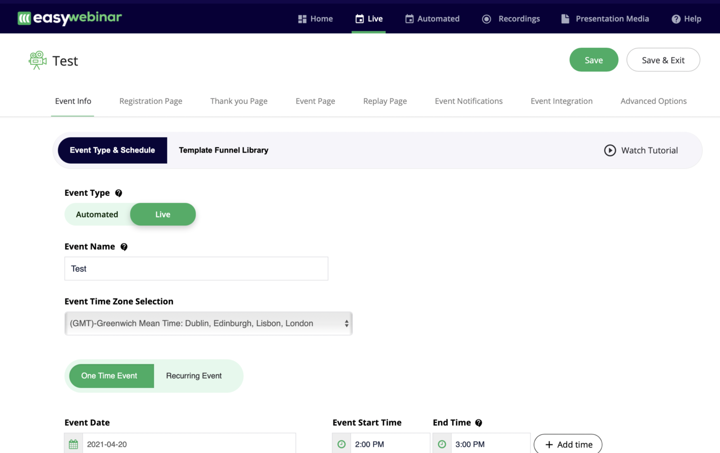
Task: Click inside the Event Name field
Action: 195,268
